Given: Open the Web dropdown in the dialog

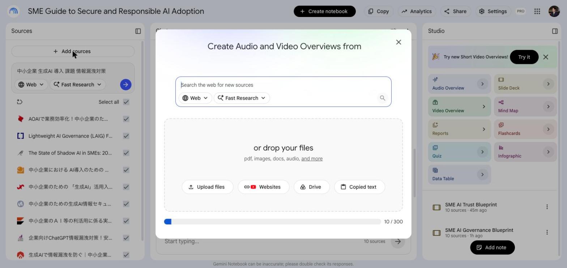Looking at the screenshot, I should pyautogui.click(x=195, y=98).
